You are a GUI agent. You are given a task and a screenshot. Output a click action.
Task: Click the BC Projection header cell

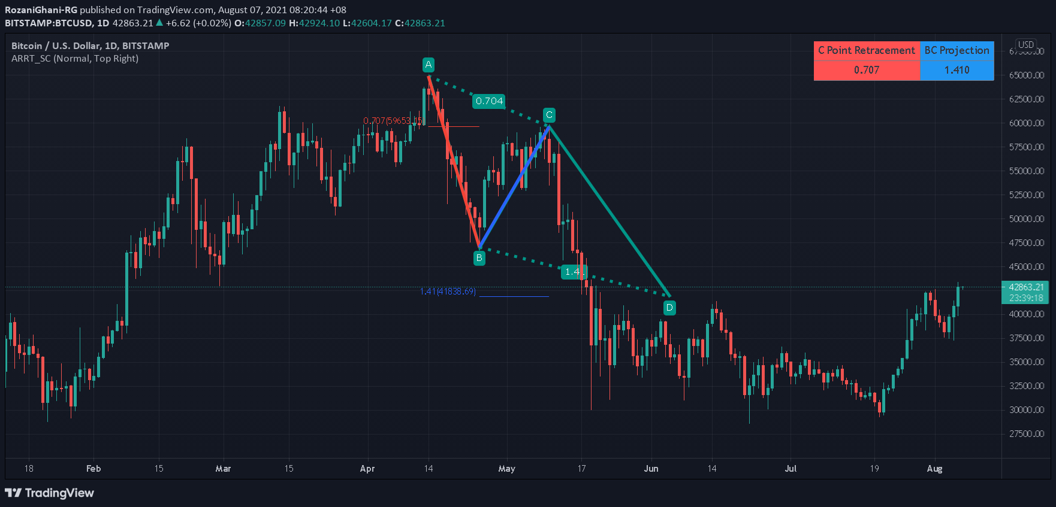tap(957, 50)
